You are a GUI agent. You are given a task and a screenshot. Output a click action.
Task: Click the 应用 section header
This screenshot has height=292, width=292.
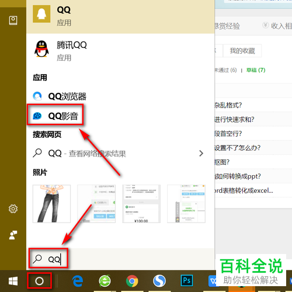pos(40,78)
